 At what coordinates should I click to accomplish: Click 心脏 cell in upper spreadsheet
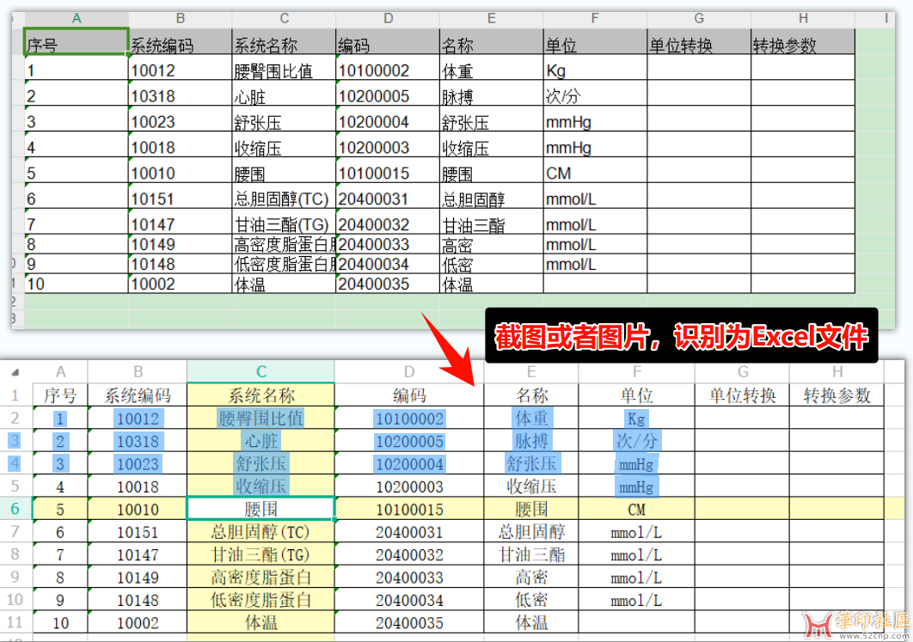coord(284,93)
